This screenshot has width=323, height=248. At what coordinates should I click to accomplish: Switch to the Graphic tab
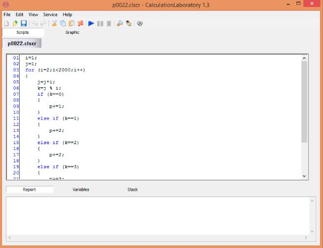tap(72, 32)
